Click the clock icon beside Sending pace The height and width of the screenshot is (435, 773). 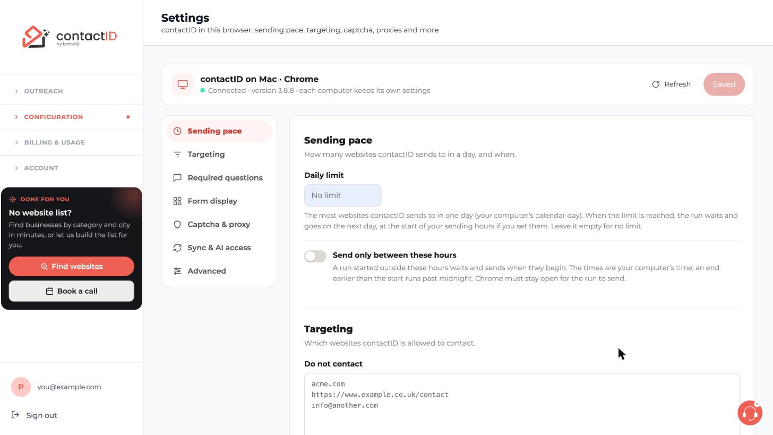177,131
